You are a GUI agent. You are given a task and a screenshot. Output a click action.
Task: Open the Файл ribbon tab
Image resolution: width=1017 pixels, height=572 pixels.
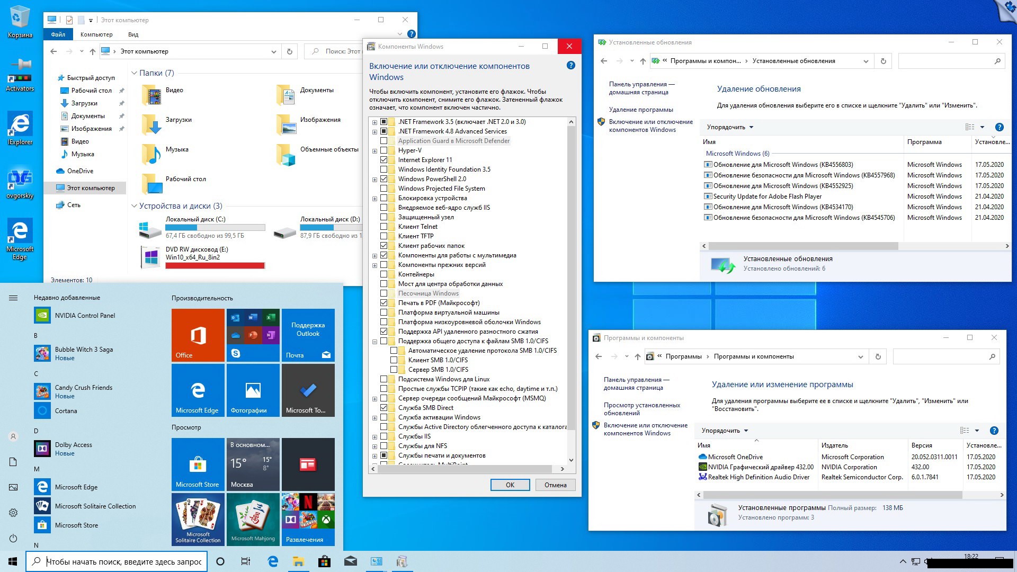58,34
